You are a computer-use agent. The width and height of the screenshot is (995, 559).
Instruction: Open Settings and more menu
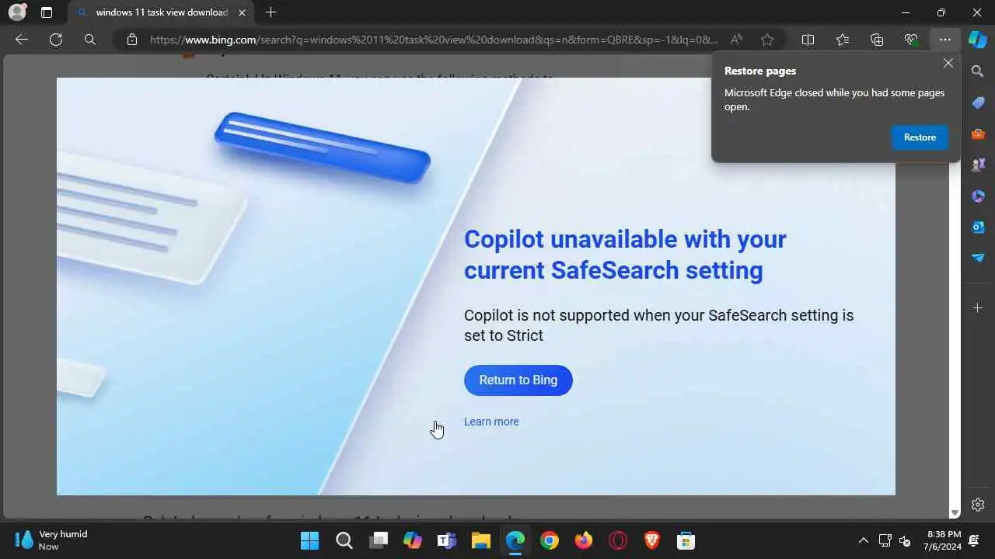click(944, 40)
